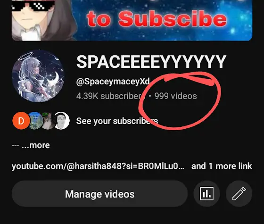Image resolution: width=264 pixels, height=224 pixels.
Task: Open the 'to Subscibe' channel banner
Action: tap(132, 20)
